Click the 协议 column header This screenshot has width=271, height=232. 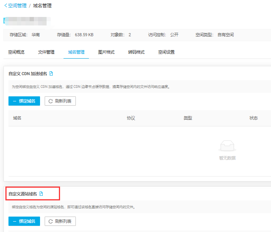pos(131,118)
